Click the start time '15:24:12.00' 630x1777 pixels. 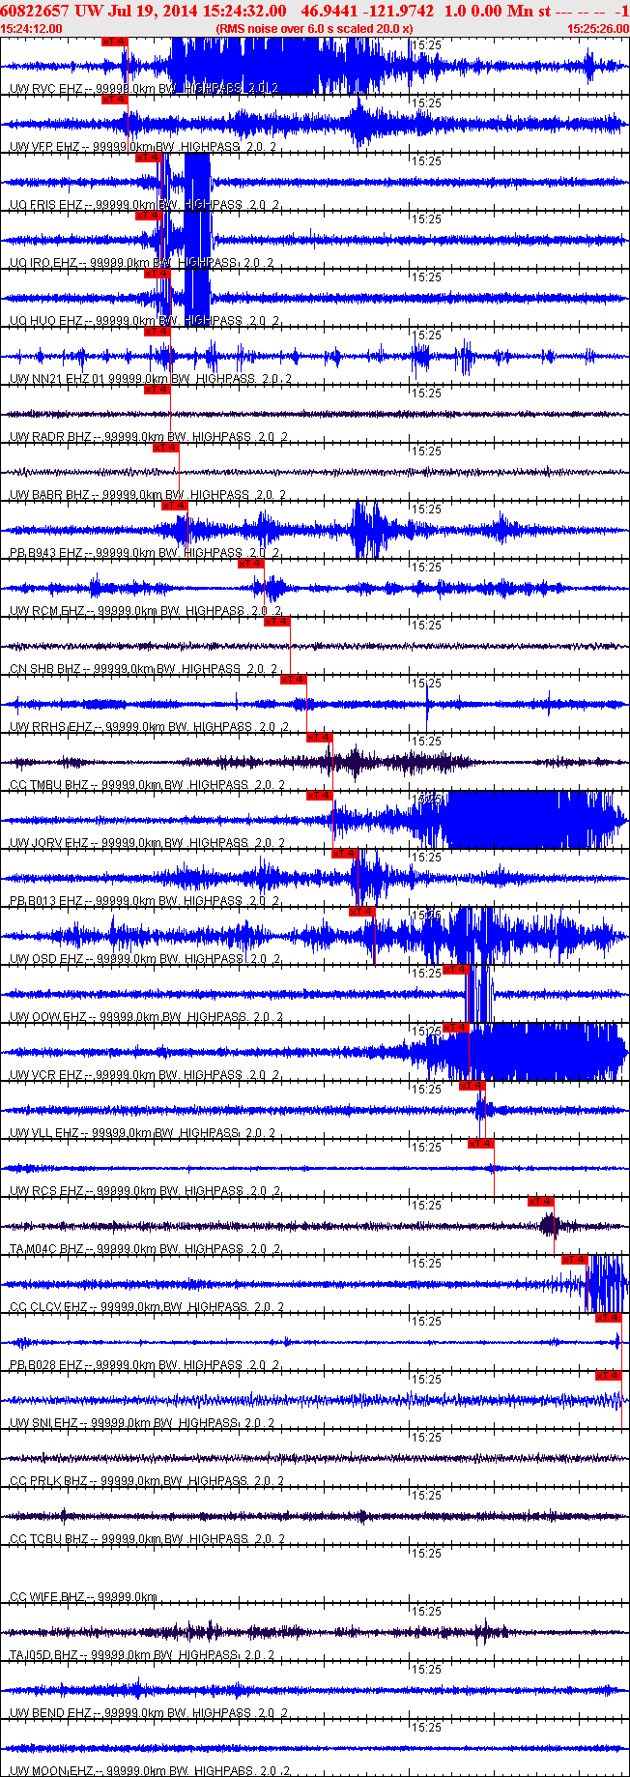pos(32,29)
